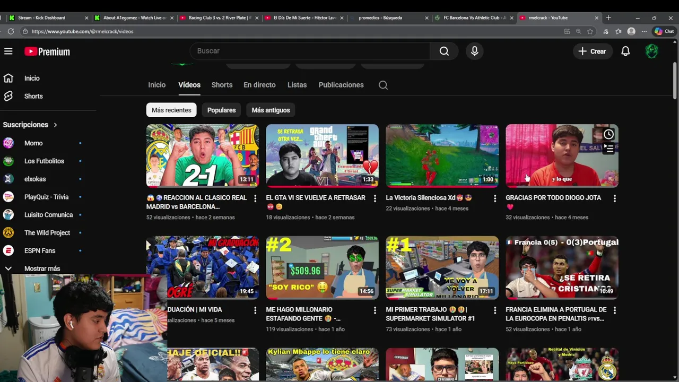Reload the browser page
Image resolution: width=679 pixels, height=382 pixels.
11,31
